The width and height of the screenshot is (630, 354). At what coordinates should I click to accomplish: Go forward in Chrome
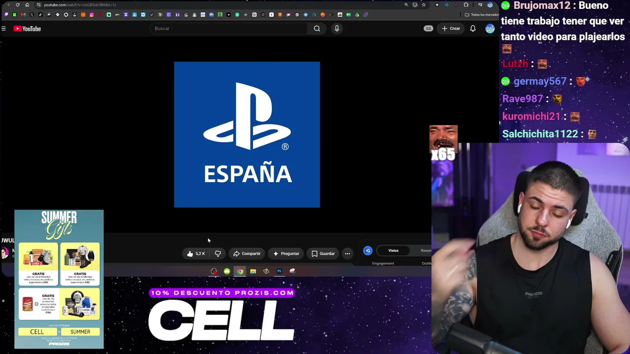pyautogui.click(x=7, y=5)
